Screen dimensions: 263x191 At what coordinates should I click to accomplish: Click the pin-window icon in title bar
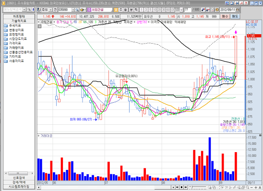coord(236,3)
